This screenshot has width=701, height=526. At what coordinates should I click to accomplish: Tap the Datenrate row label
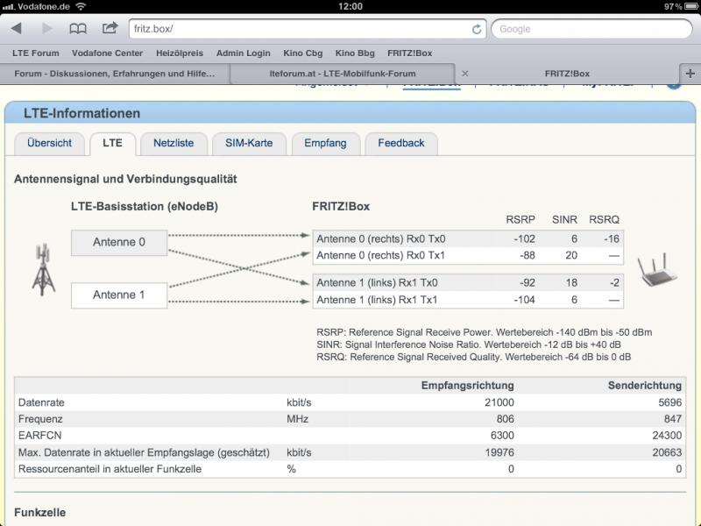[41, 402]
